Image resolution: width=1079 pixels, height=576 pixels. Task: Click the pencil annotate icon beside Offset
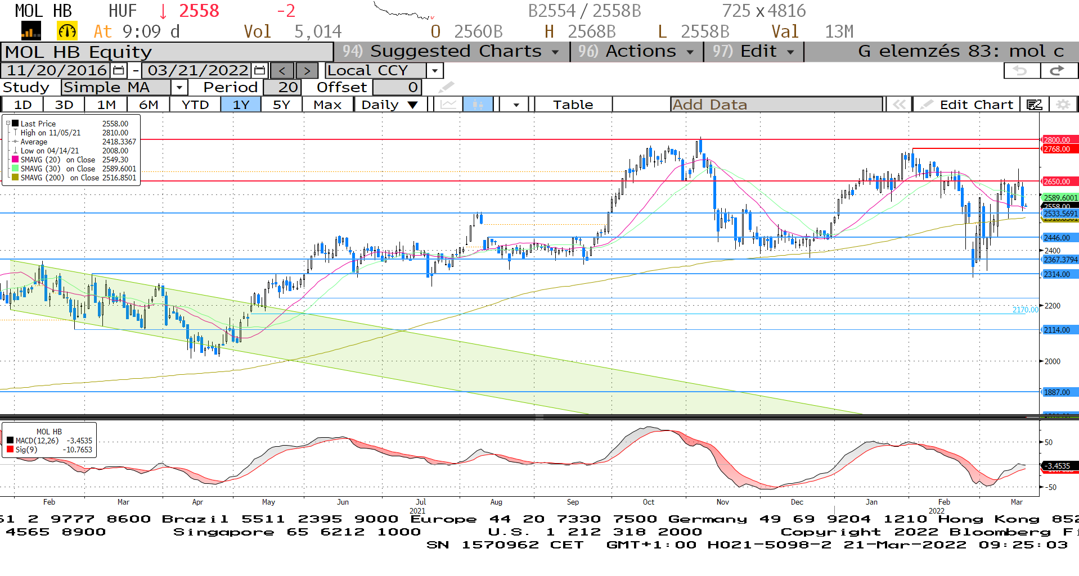446,87
